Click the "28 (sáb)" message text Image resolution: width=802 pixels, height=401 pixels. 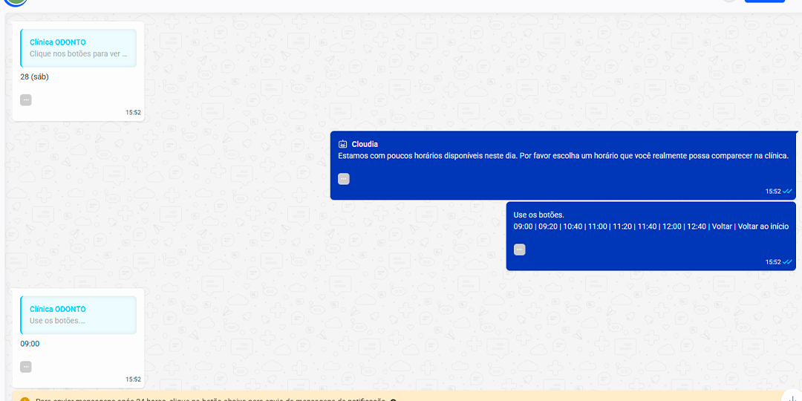[x=34, y=76]
